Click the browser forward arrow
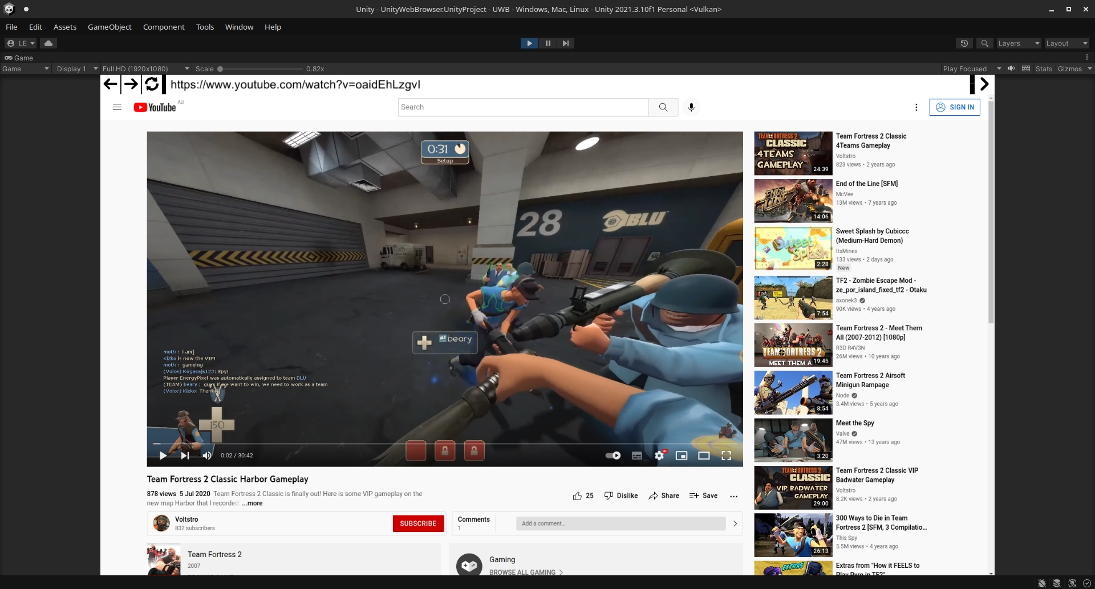Viewport: 1095px width, 589px height. [x=131, y=84]
